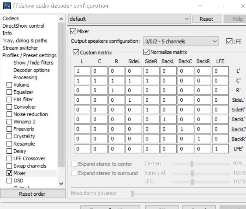This screenshot has width=246, height=209.
Task: Enable the Volume filter checkbox
Action: [x=9, y=85]
